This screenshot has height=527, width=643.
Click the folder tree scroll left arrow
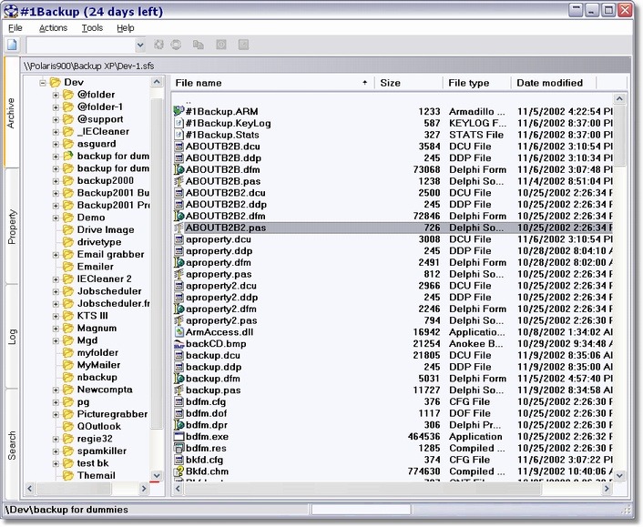coord(29,489)
